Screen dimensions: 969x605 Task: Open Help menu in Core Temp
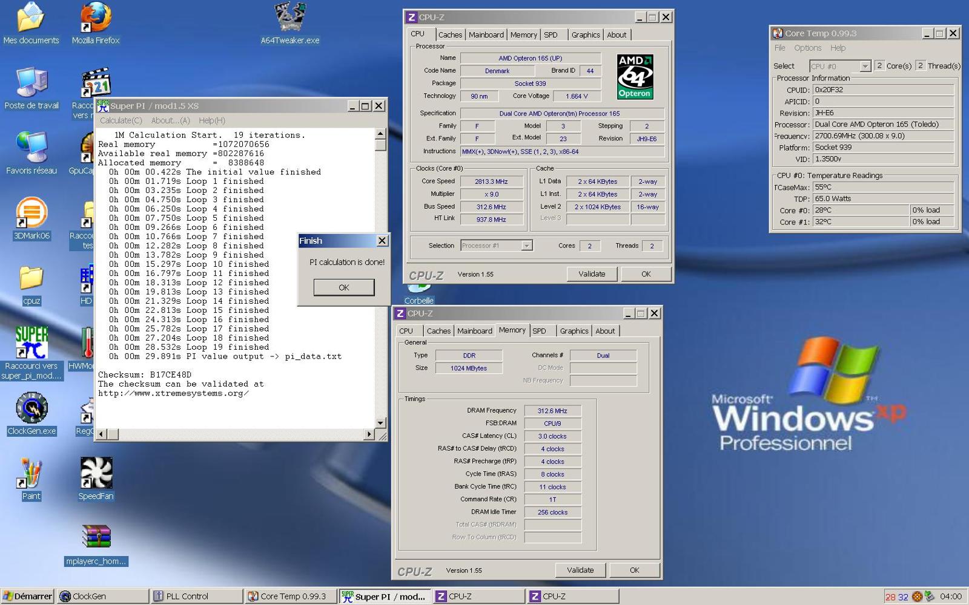(x=838, y=48)
